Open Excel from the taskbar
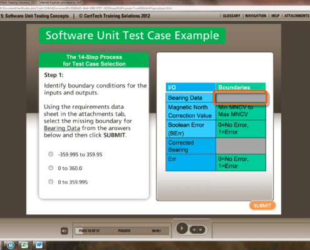 [24, 245]
